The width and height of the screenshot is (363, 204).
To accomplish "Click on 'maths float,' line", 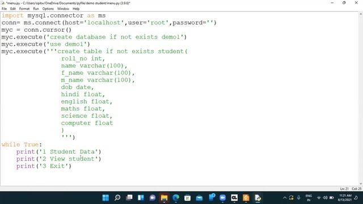I will pos(83,109).
